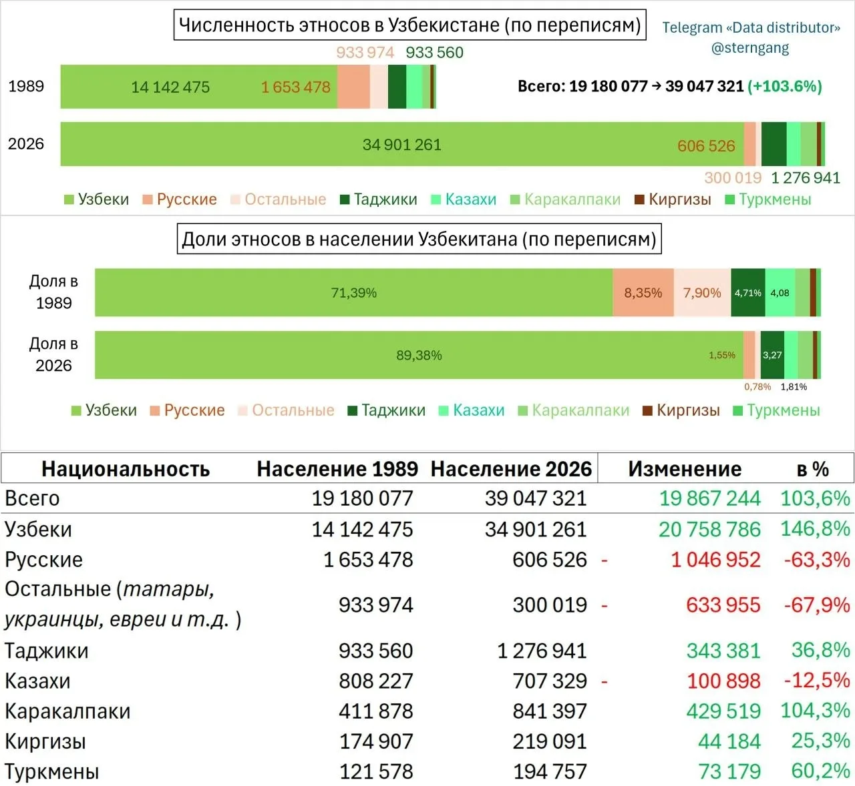This screenshot has height=786, width=855.
Task: Click the @sterngang Telegram handle
Action: tap(750, 48)
